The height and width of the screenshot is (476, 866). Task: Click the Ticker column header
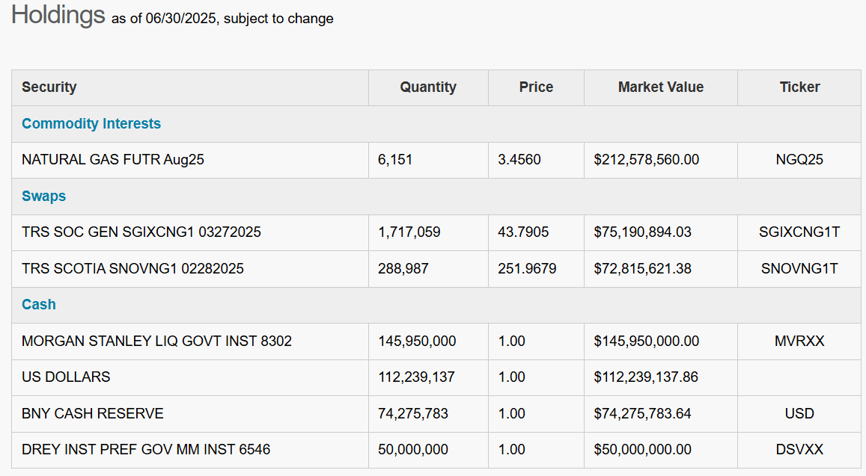pos(799,87)
